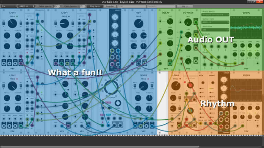Click the audio interface Outputs jack 8
The height and width of the screenshot is (148, 264).
click(x=225, y=47)
